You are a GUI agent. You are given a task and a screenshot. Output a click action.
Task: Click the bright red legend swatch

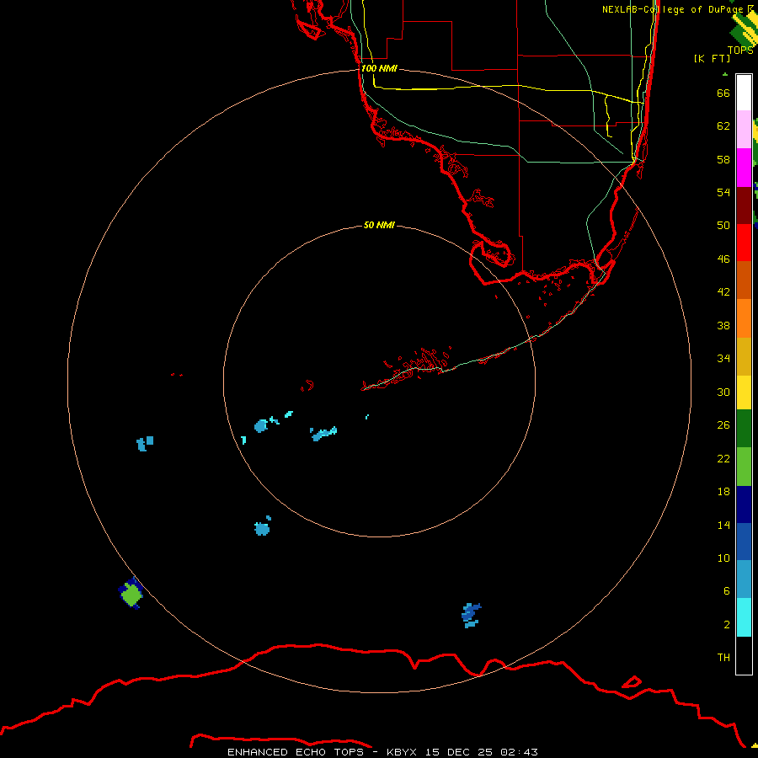tap(744, 243)
